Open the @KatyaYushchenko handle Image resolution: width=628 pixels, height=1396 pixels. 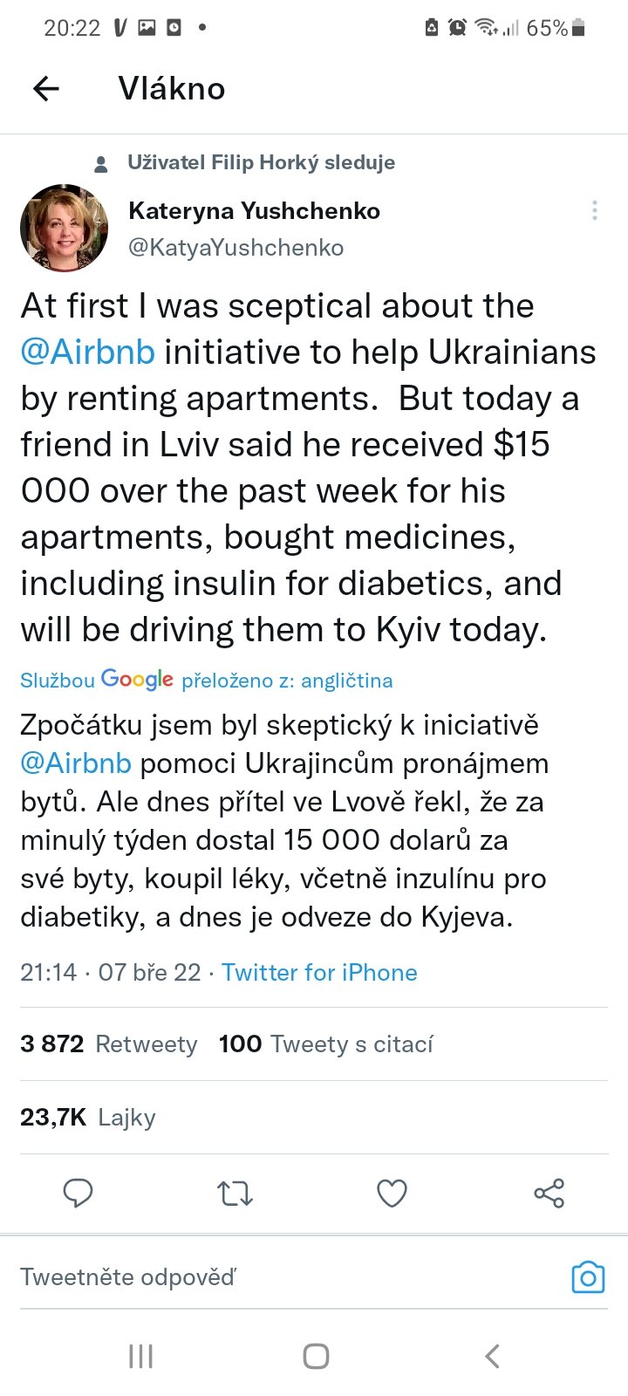pyautogui.click(x=235, y=248)
